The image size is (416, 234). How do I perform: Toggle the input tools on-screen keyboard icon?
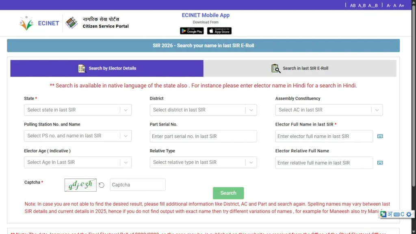[x=396, y=214]
